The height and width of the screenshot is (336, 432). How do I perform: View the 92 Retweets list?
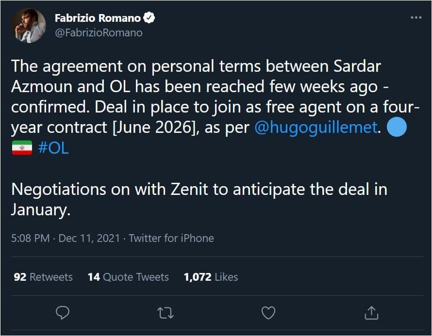pyautogui.click(x=43, y=277)
